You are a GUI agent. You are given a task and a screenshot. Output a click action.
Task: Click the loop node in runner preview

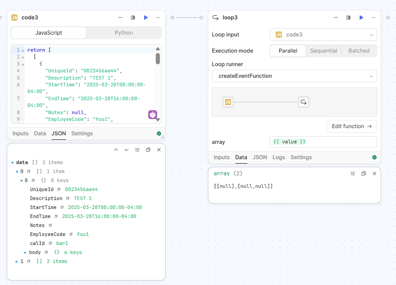304,102
